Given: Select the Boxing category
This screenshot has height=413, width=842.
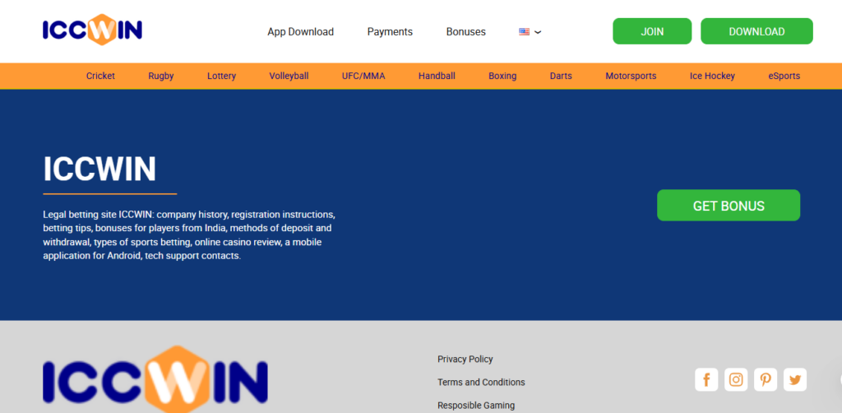Looking at the screenshot, I should coord(502,76).
